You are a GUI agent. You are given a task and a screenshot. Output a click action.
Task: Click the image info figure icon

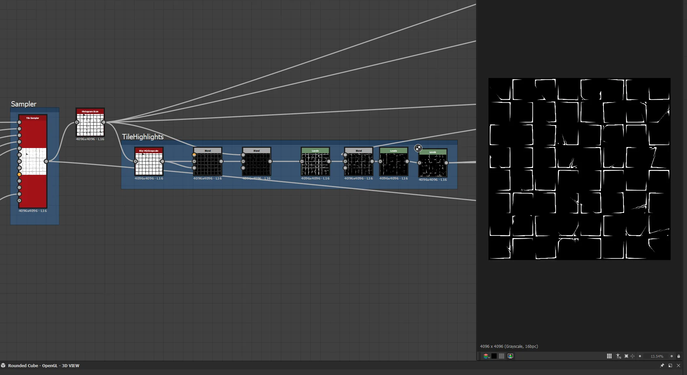pos(618,356)
